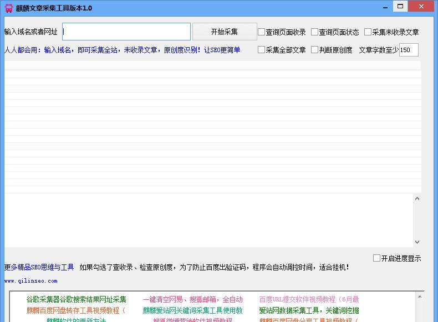Viewport: 438px width, 322px height.
Task: Click the 开始采集 button
Action: [x=225, y=32]
